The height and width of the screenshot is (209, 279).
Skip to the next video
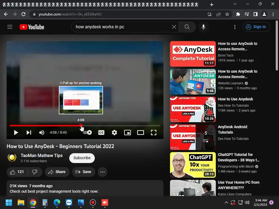(29, 133)
